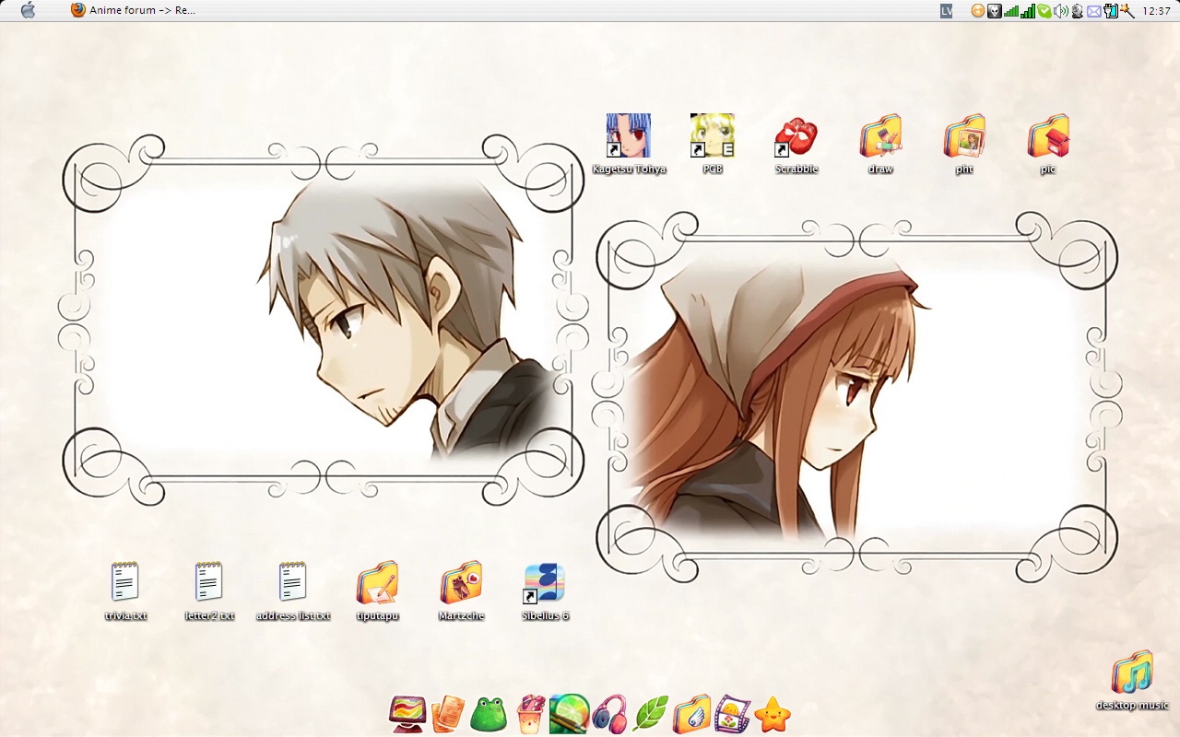1180x737 pixels.
Task: Open the trash bin dock icon
Action: coord(530,714)
